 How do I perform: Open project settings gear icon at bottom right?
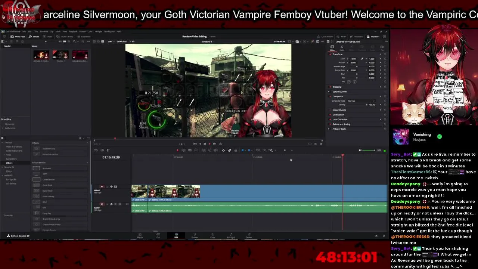[x=384, y=236]
